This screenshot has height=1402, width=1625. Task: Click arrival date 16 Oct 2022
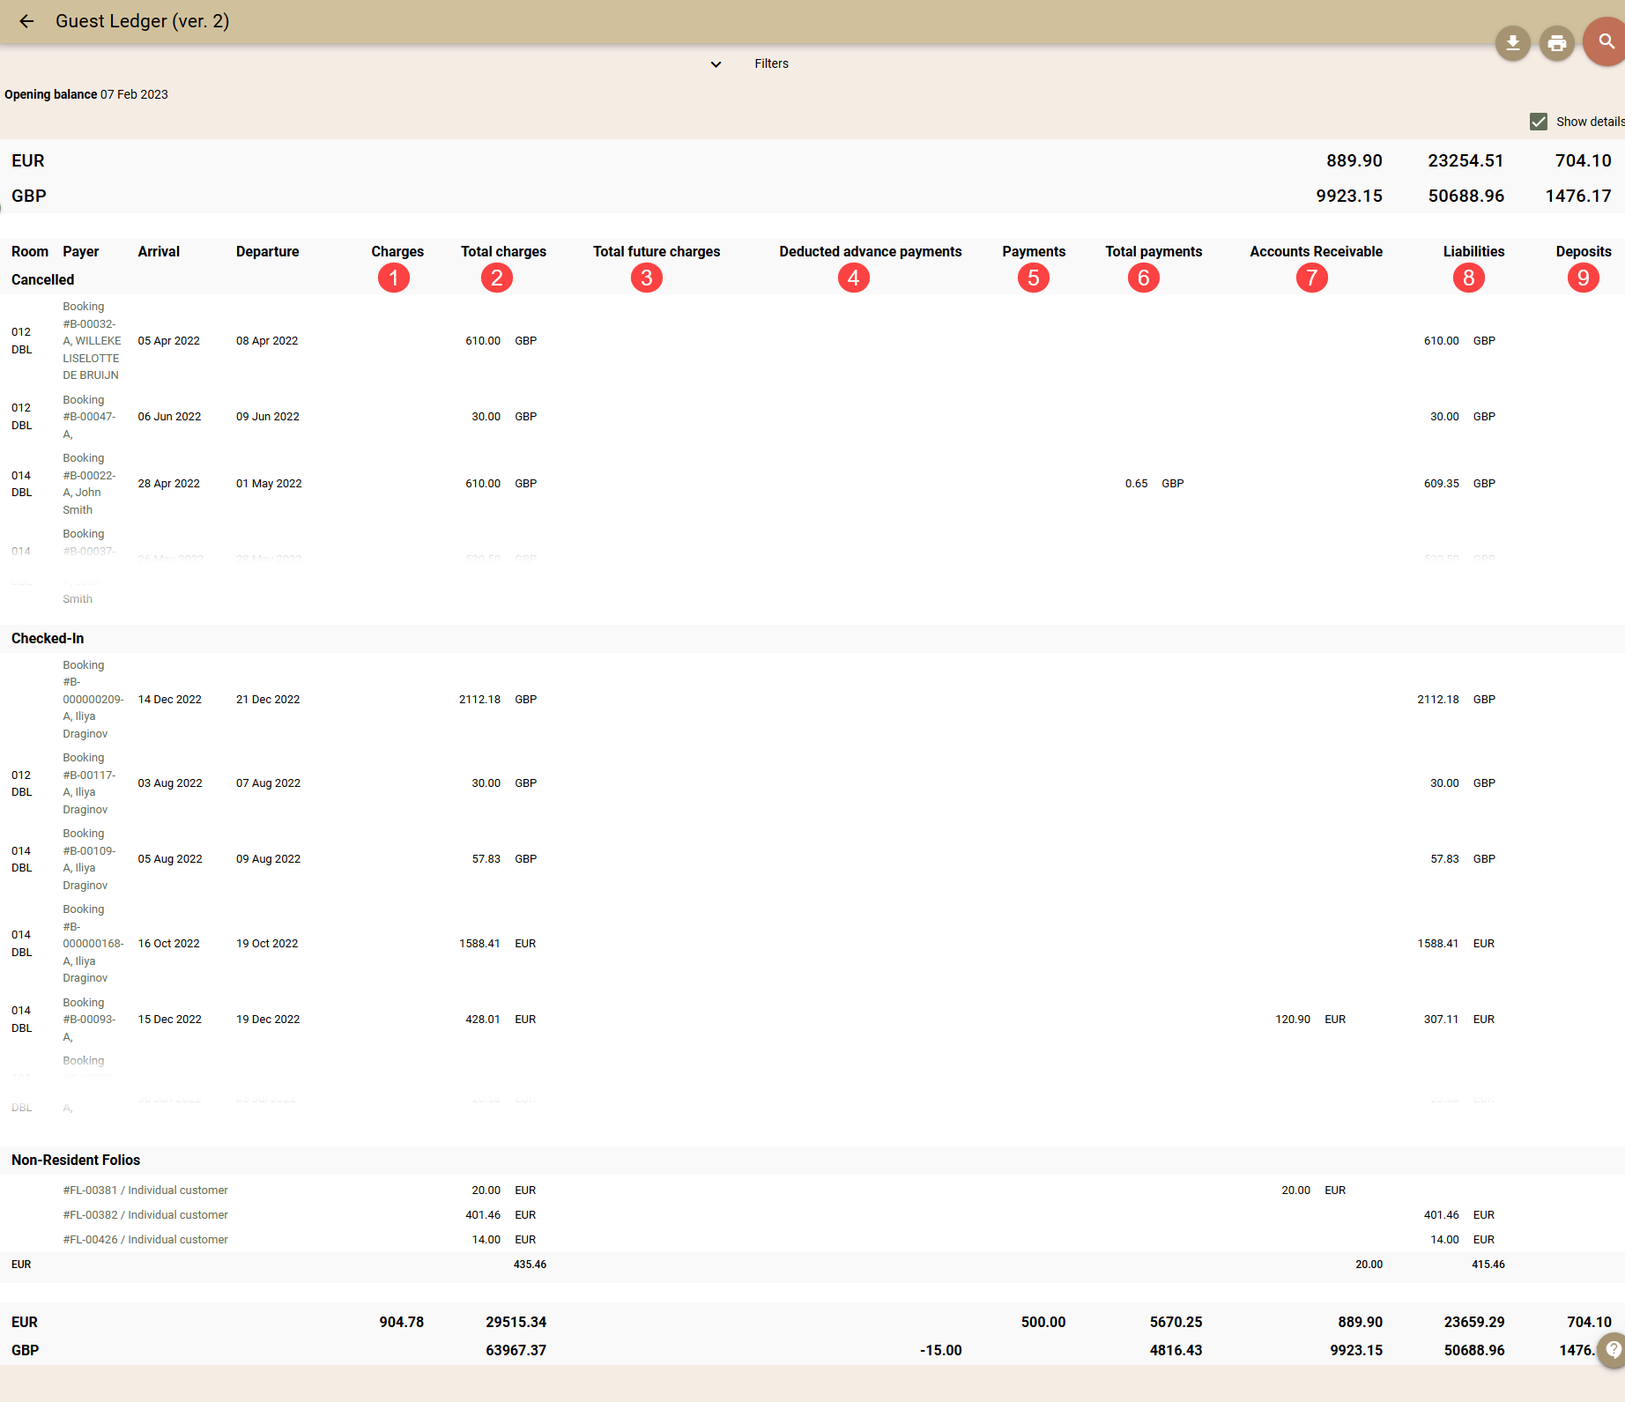click(x=168, y=944)
